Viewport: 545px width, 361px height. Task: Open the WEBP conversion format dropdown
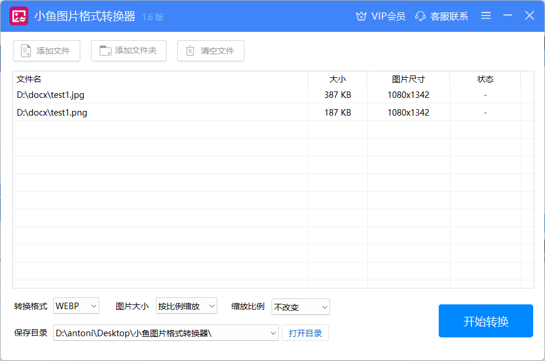[76, 306]
